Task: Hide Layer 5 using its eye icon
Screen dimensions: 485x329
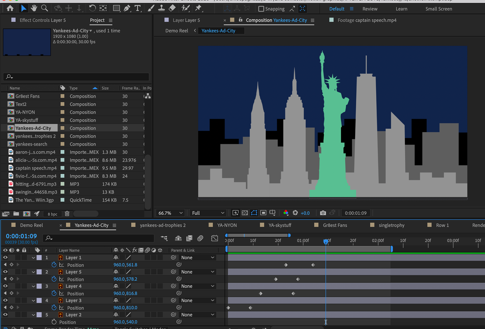Action: point(5,272)
